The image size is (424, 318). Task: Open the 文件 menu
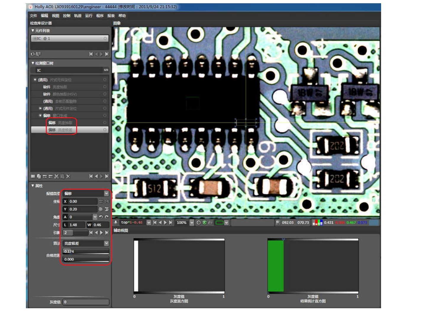(x=33, y=16)
